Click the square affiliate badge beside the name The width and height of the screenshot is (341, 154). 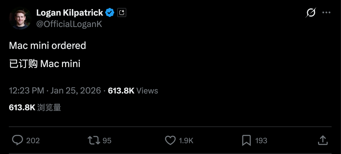122,13
